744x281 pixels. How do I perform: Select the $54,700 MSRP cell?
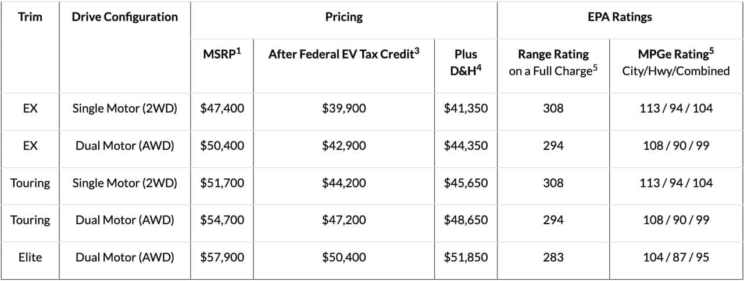click(222, 219)
